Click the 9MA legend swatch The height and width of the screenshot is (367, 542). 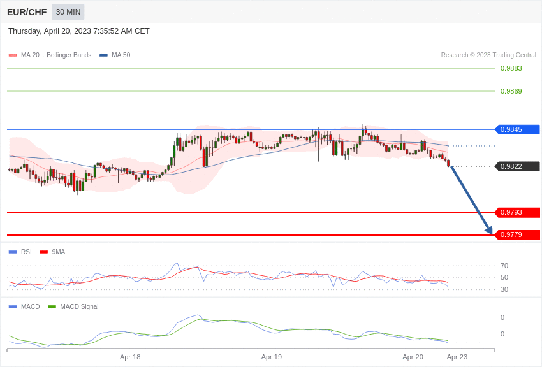pyautogui.click(x=43, y=252)
